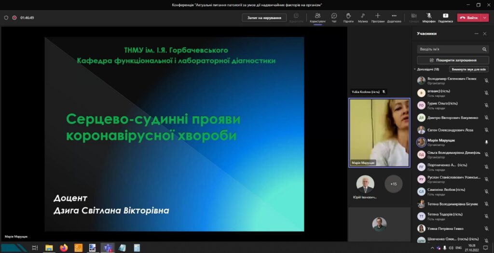Expand the +15 more participants bubble
Image resolution: width=494 pixels, height=253 pixels.
tap(394, 184)
